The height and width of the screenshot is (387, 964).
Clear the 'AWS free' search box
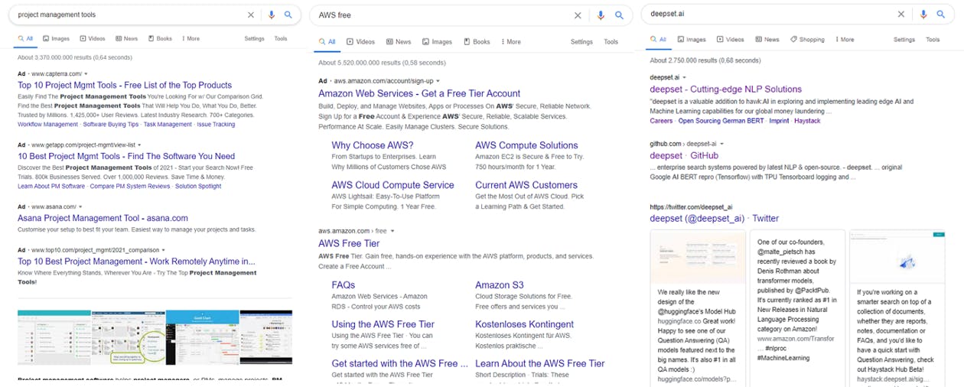pos(578,15)
